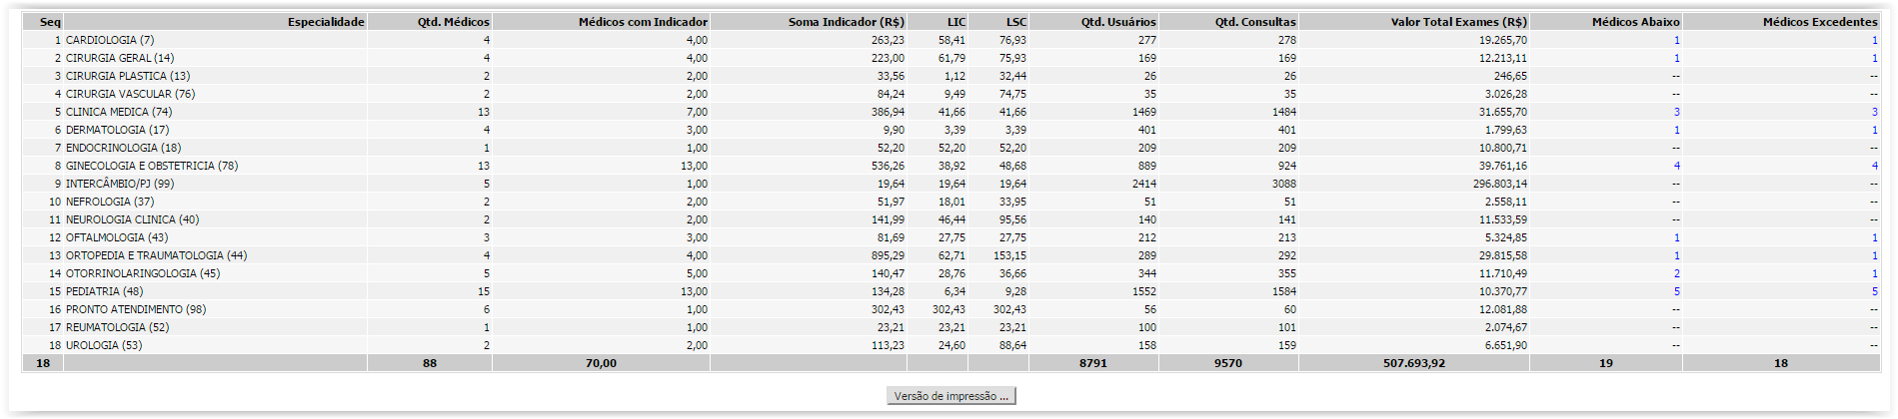Viewport: 1898px width, 419px height.
Task: Click the Qtd. Consultas column header
Action: click(1255, 22)
